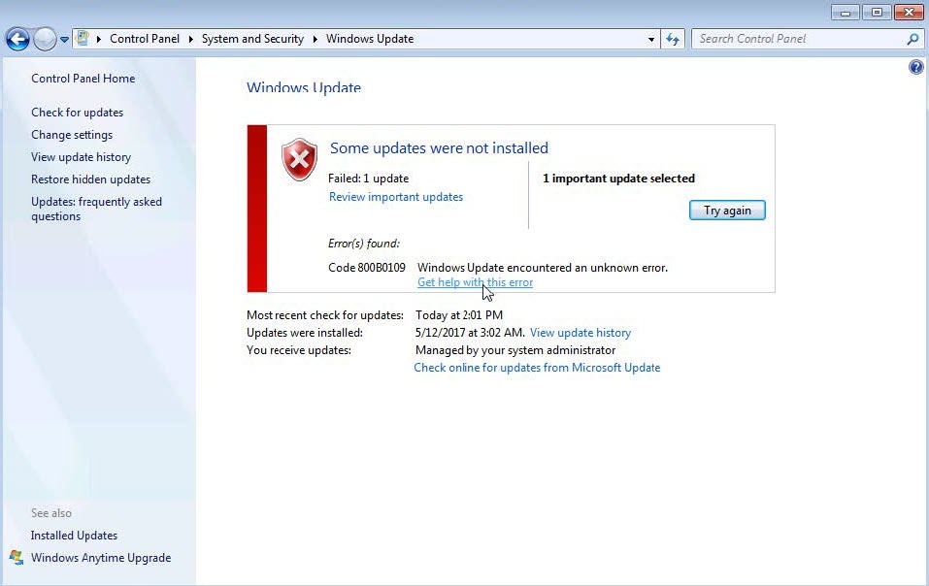Click the Forward navigation arrow button
Image resolution: width=929 pixels, height=586 pixels.
45,39
